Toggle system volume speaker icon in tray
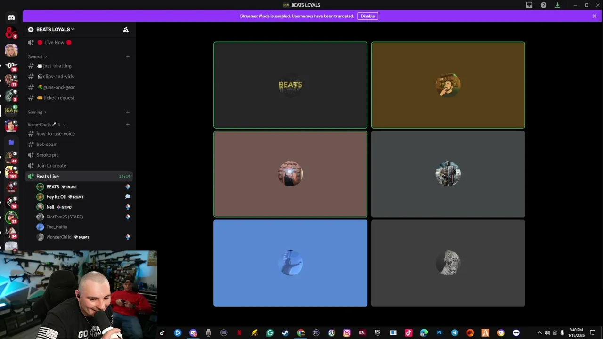Viewport: 603px width, 339px height. coord(547,333)
